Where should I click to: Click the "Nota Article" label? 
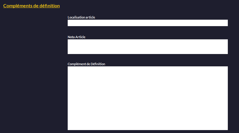[x=77, y=37]
